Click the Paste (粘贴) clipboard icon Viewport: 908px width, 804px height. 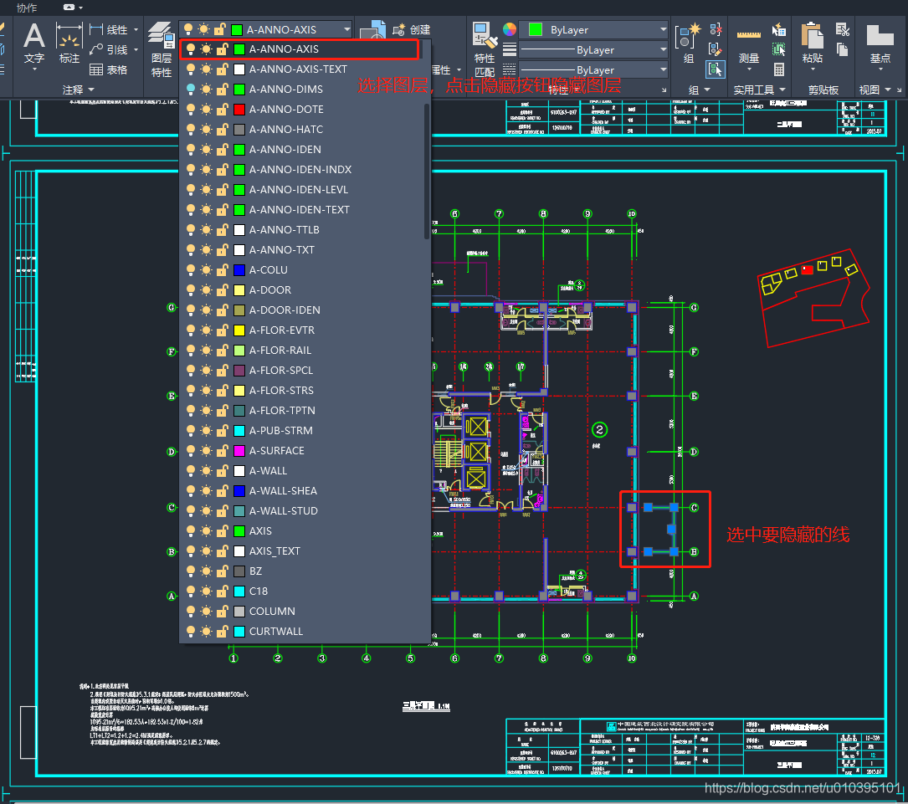point(813,36)
